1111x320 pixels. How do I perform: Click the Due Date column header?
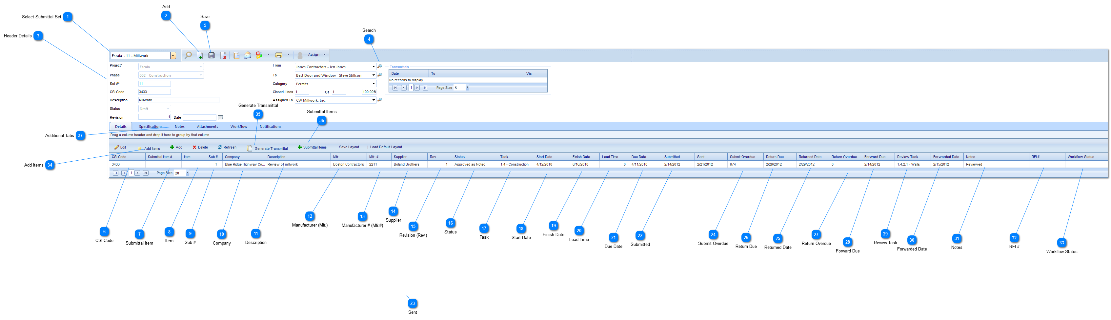coord(646,157)
